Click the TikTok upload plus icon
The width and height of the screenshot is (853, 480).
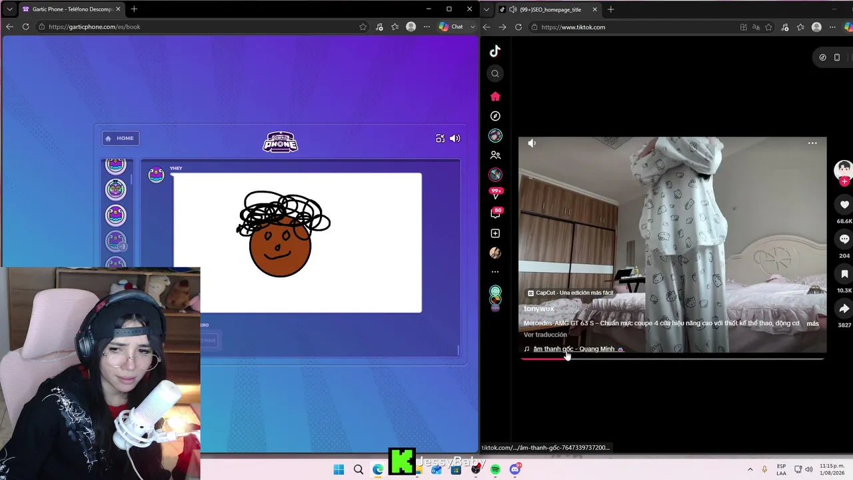click(x=495, y=233)
